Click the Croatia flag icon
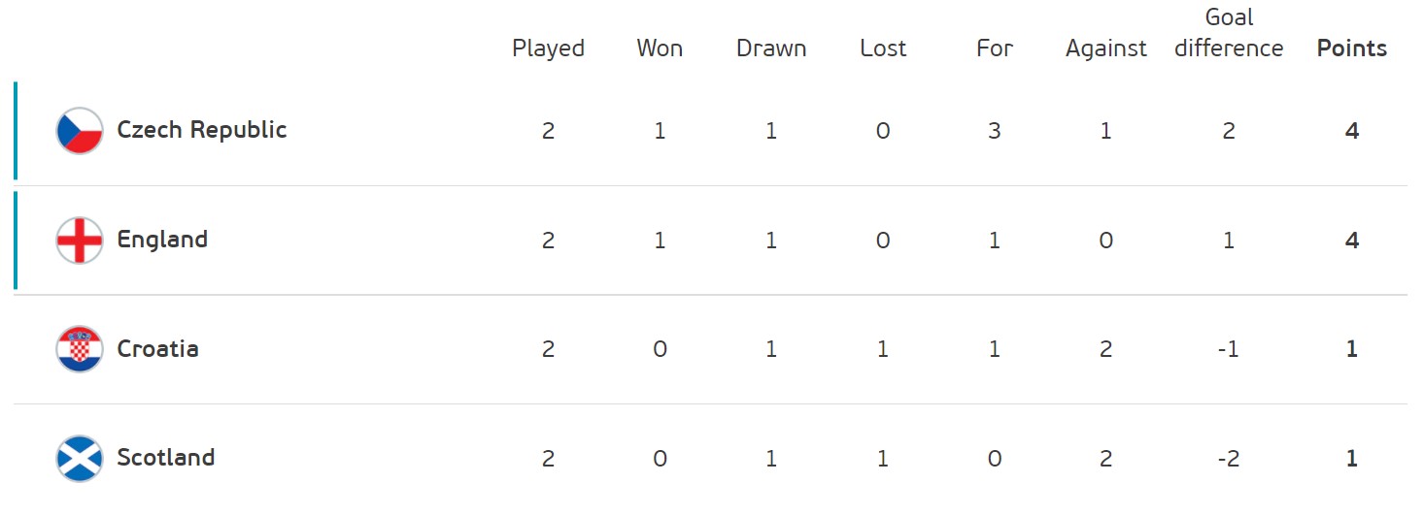This screenshot has height=515, width=1424. coord(80,349)
